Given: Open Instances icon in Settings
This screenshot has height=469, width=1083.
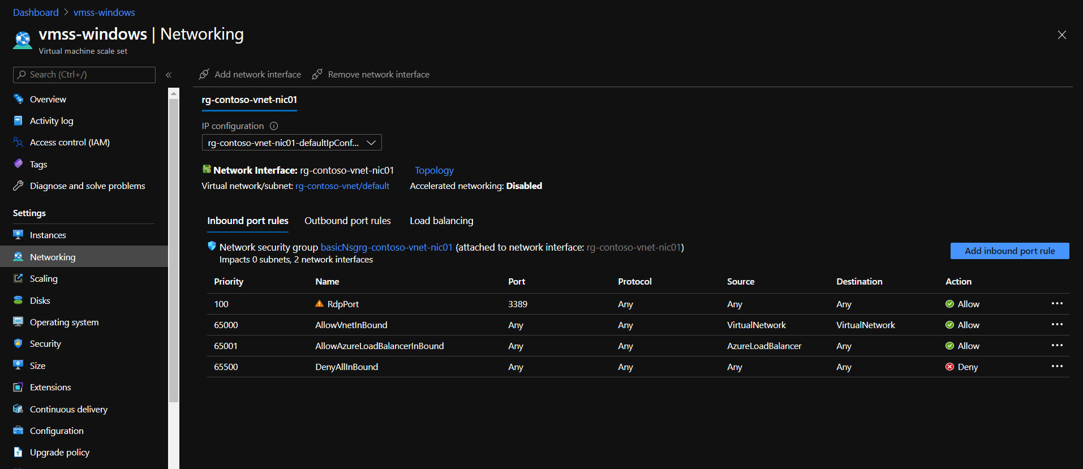Looking at the screenshot, I should click(18, 235).
